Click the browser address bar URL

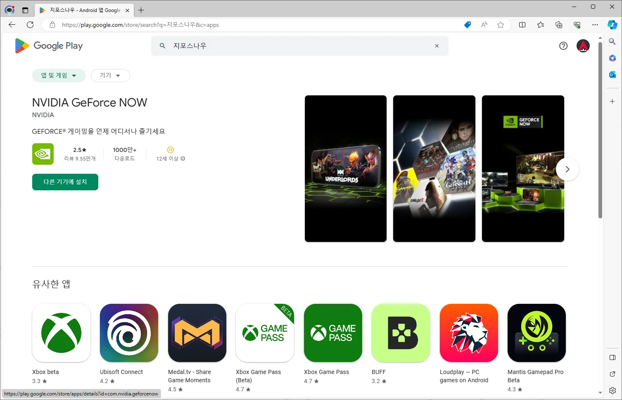[x=140, y=25]
